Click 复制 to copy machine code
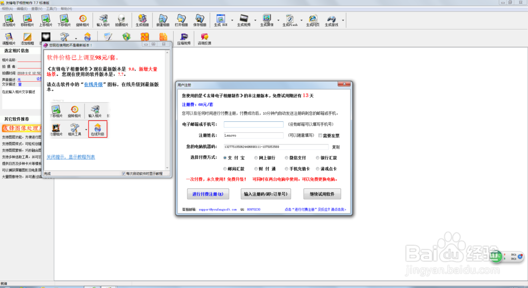Image resolution: width=528 pixels, height=288 pixels. tap(336, 147)
